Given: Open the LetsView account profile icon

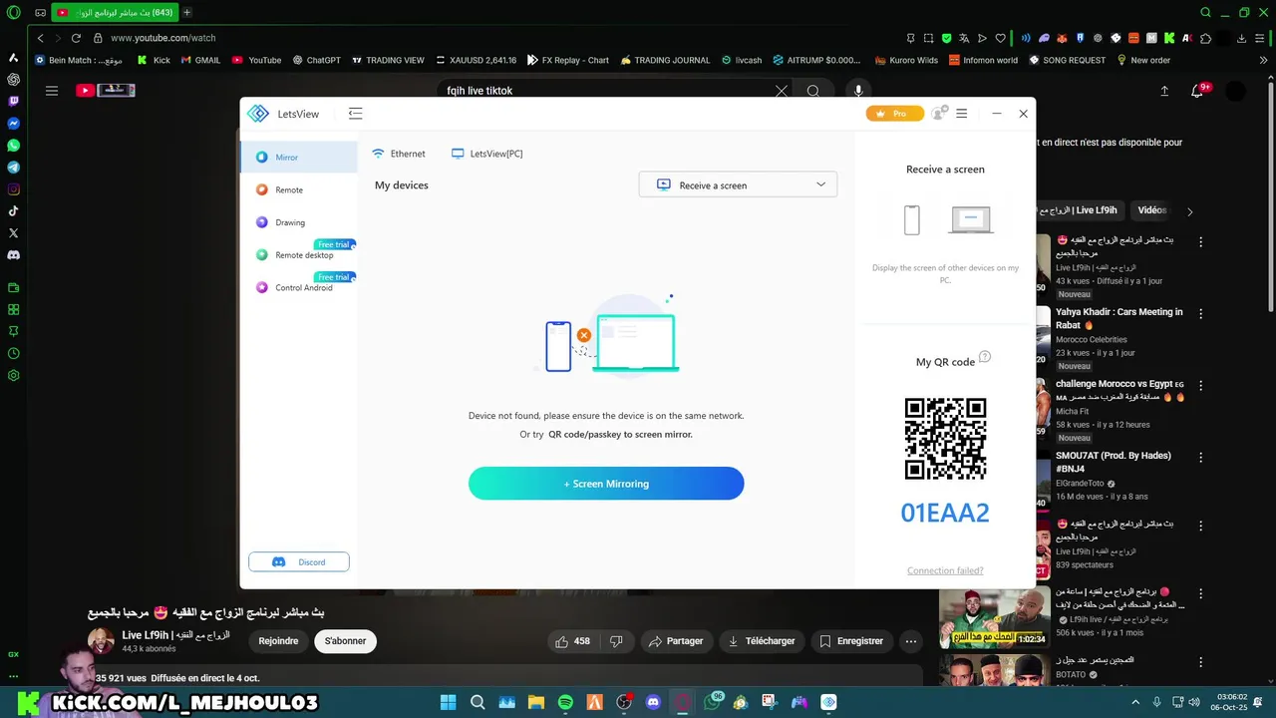Looking at the screenshot, I should 938,114.
